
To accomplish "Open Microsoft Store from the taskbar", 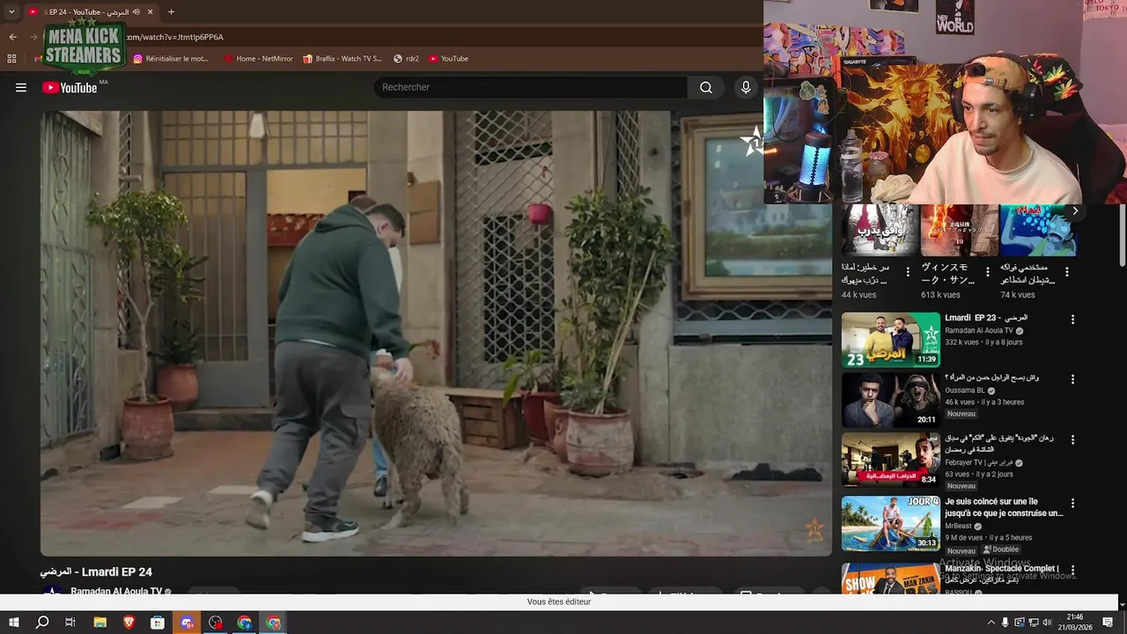I will 158,623.
